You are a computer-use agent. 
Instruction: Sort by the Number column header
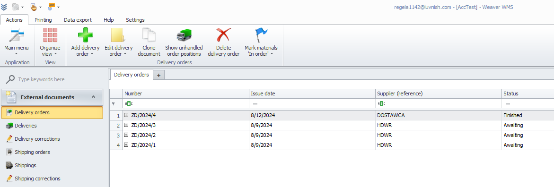coord(186,93)
